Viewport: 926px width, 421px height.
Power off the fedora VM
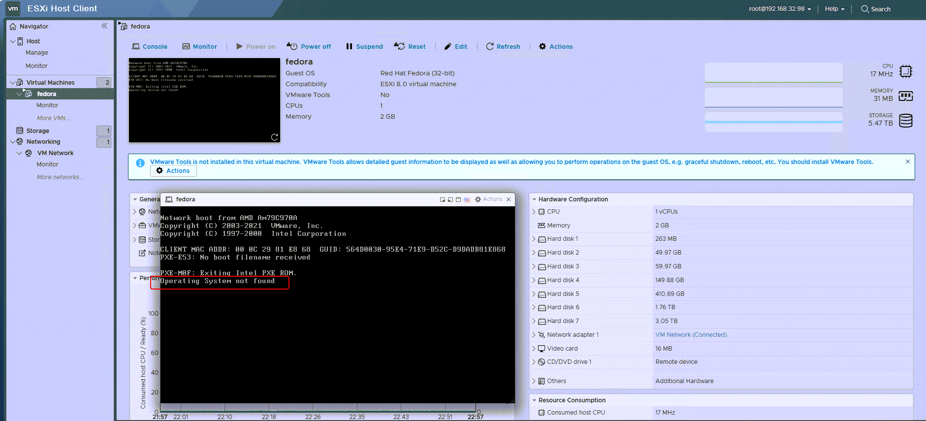tap(309, 46)
